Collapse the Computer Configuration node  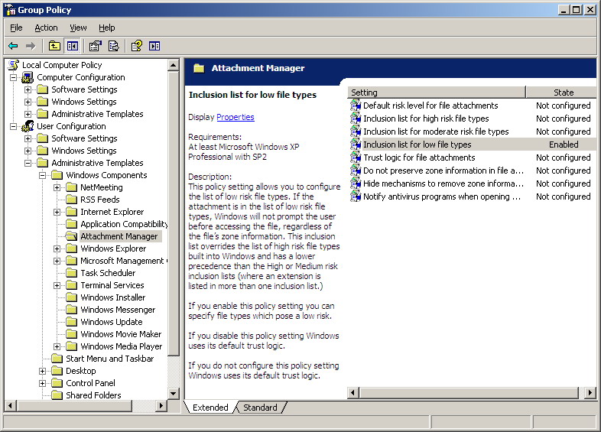pyautogui.click(x=14, y=77)
